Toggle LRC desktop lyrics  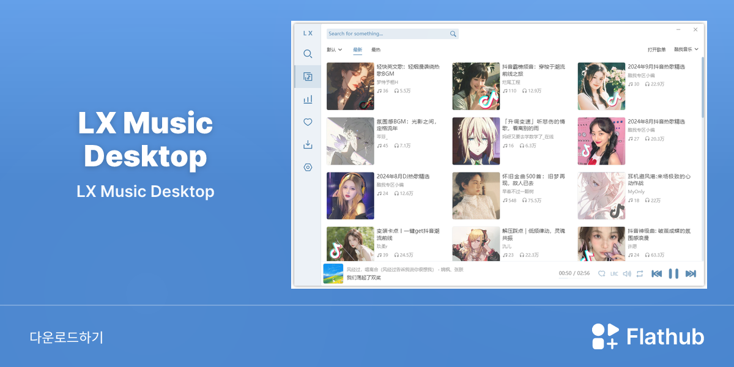[x=614, y=274]
